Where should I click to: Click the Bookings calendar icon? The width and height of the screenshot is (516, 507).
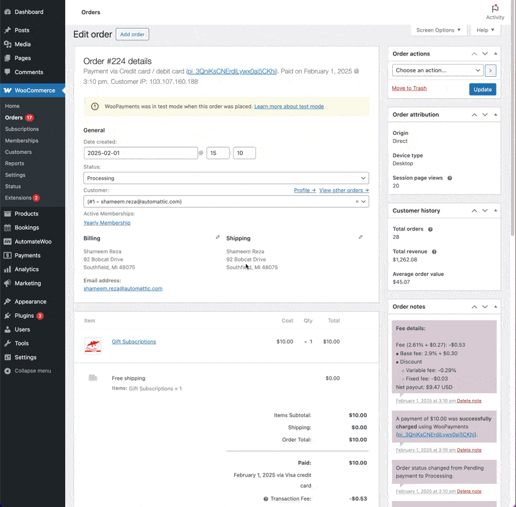click(x=8, y=227)
